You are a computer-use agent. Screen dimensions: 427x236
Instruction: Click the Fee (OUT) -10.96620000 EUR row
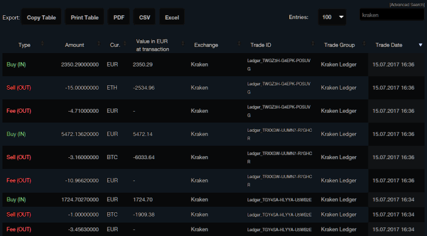coord(213,181)
